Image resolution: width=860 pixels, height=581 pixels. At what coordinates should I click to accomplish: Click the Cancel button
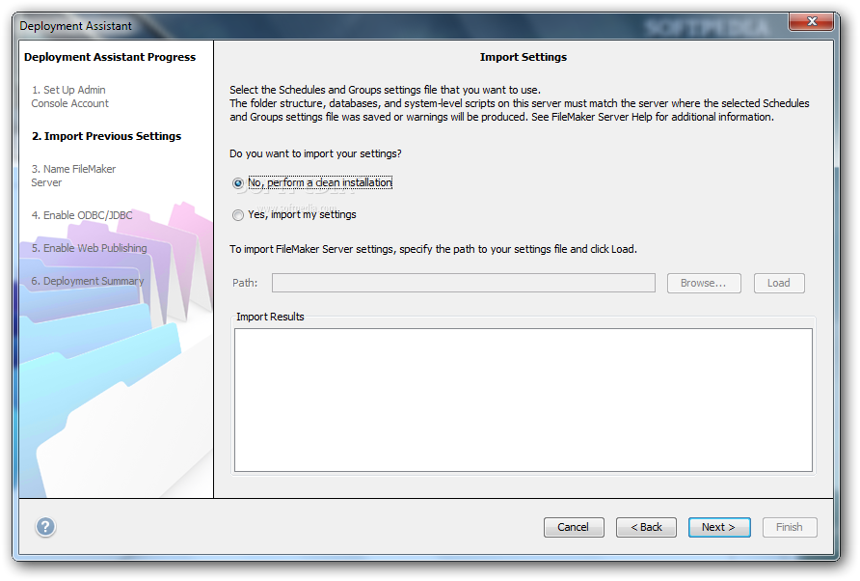point(574,527)
